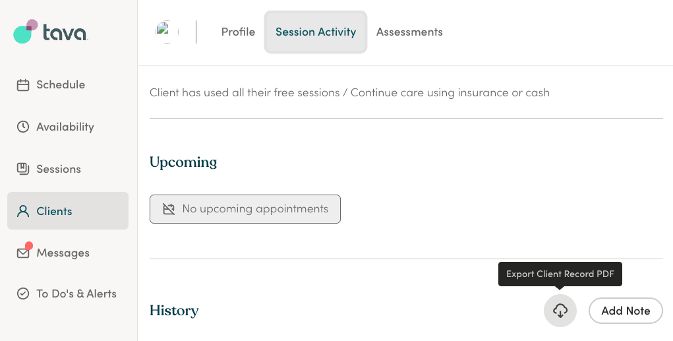The image size is (673, 341).
Task: Click the crossed-out calendar icon
Action: point(169,209)
